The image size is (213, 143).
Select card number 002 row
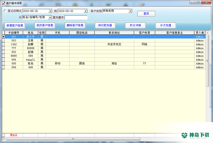(x=105, y=52)
